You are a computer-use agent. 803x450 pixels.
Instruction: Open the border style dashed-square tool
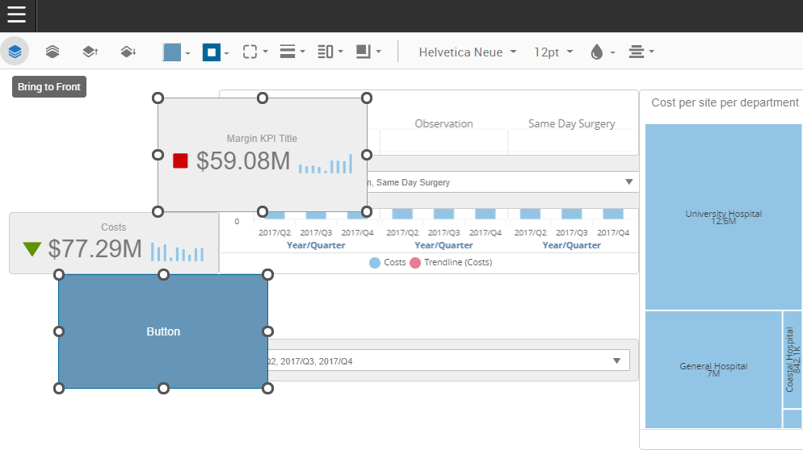(x=254, y=52)
